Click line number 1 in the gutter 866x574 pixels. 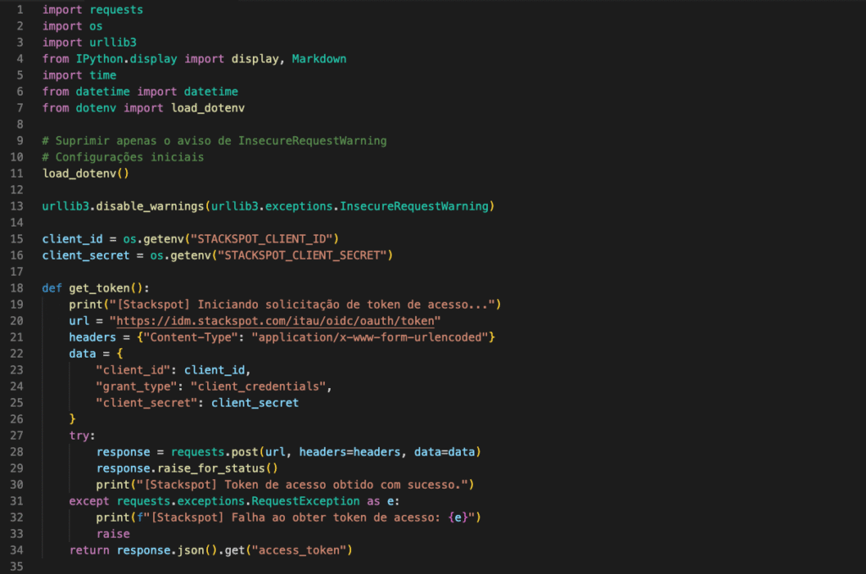20,9
